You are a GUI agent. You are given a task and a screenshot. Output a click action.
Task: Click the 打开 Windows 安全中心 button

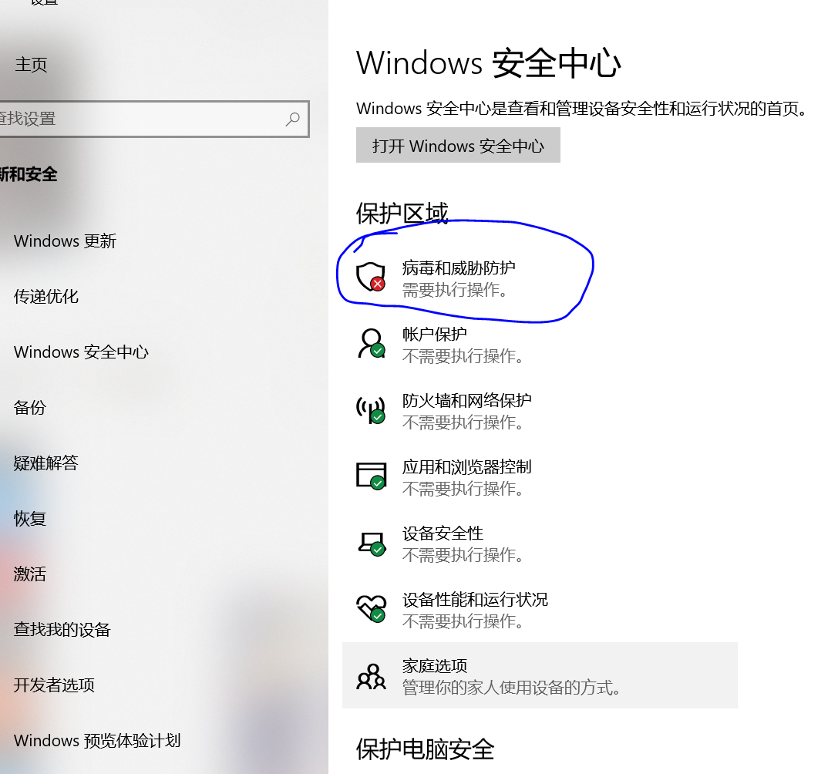point(458,146)
